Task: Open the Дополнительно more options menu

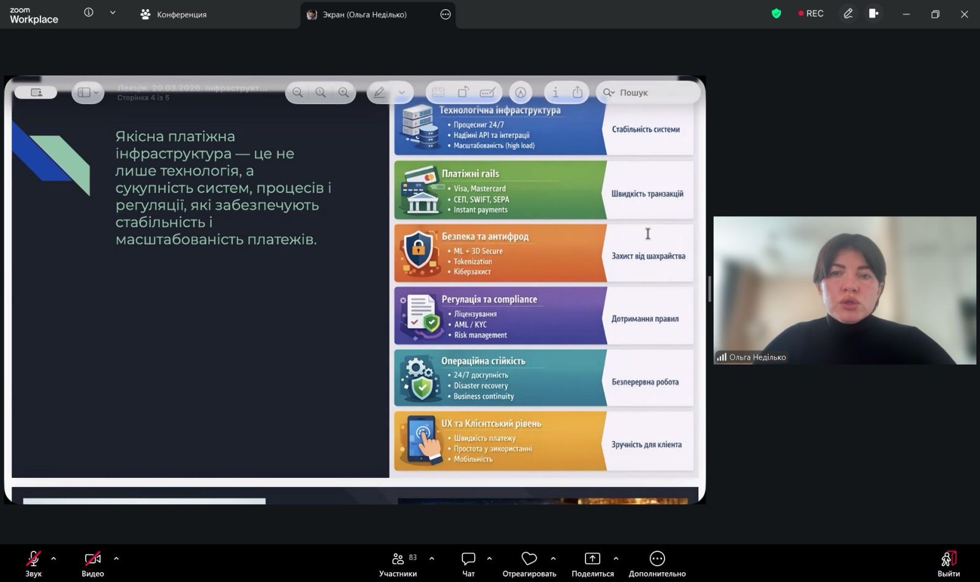Action: pyautogui.click(x=657, y=559)
